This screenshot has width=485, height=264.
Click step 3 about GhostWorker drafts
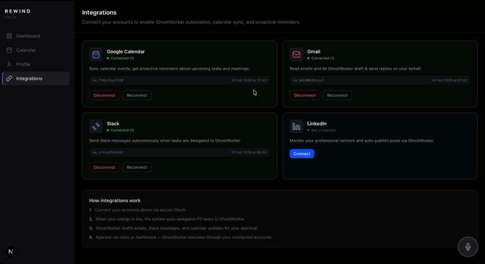coord(173,228)
